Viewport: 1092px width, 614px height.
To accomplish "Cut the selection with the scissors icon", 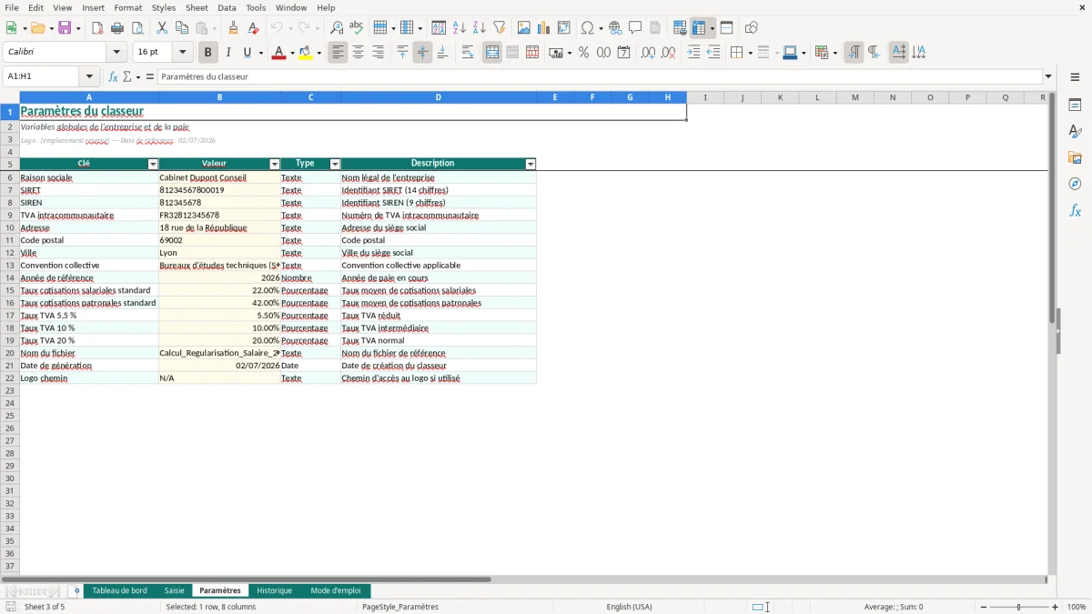I will (162, 28).
